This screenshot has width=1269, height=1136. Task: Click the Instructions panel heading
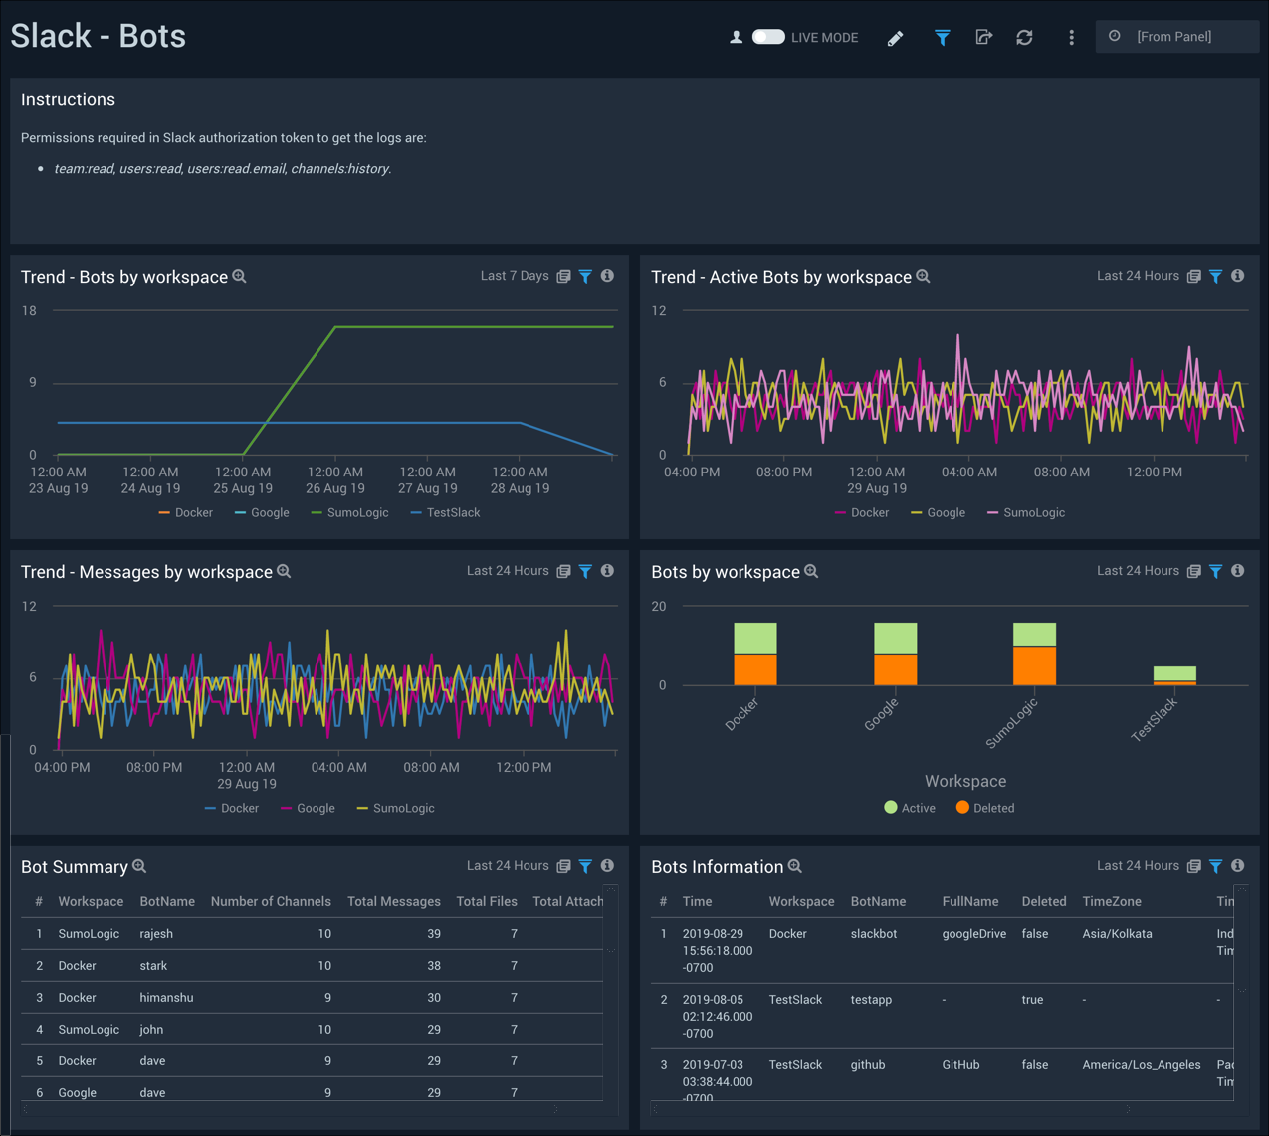(68, 99)
